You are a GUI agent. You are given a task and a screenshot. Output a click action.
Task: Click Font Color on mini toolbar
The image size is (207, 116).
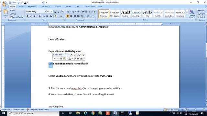70,59
